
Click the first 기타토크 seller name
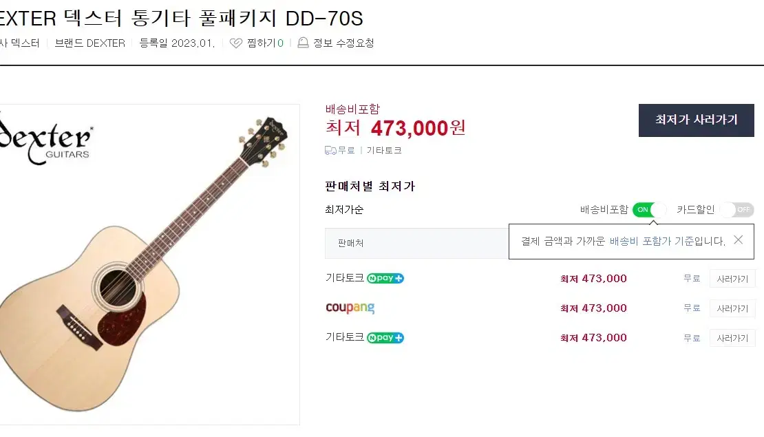pyautogui.click(x=344, y=279)
